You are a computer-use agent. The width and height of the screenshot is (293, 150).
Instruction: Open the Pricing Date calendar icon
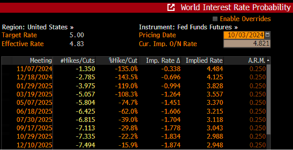(267, 35)
